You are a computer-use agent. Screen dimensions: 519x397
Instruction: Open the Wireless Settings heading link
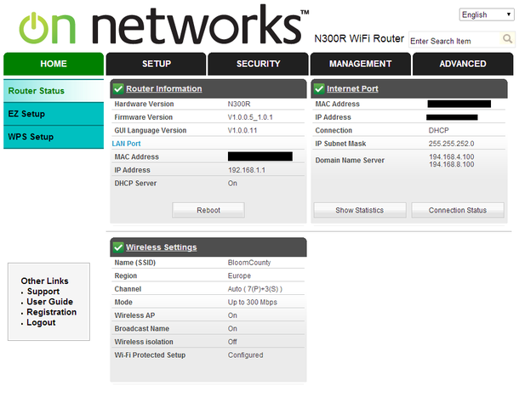coord(161,247)
